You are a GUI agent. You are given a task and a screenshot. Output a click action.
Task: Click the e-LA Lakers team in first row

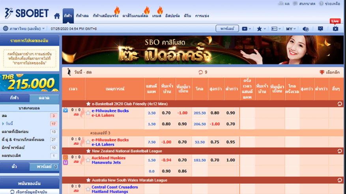click(103, 115)
